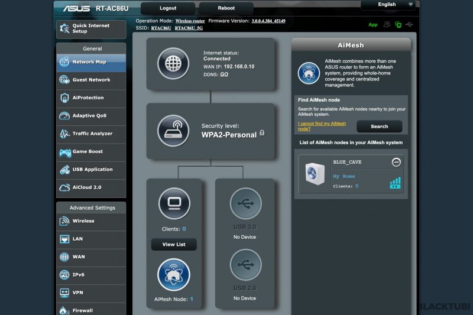Image resolution: width=473 pixels, height=315 pixels.
Task: Remove BLUE_CAVE node with minus icon
Action: [396, 163]
